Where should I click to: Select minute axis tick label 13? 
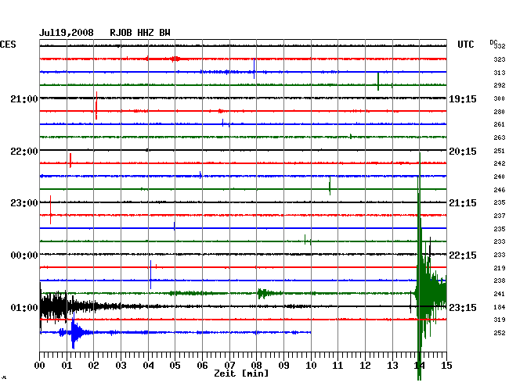392,366
